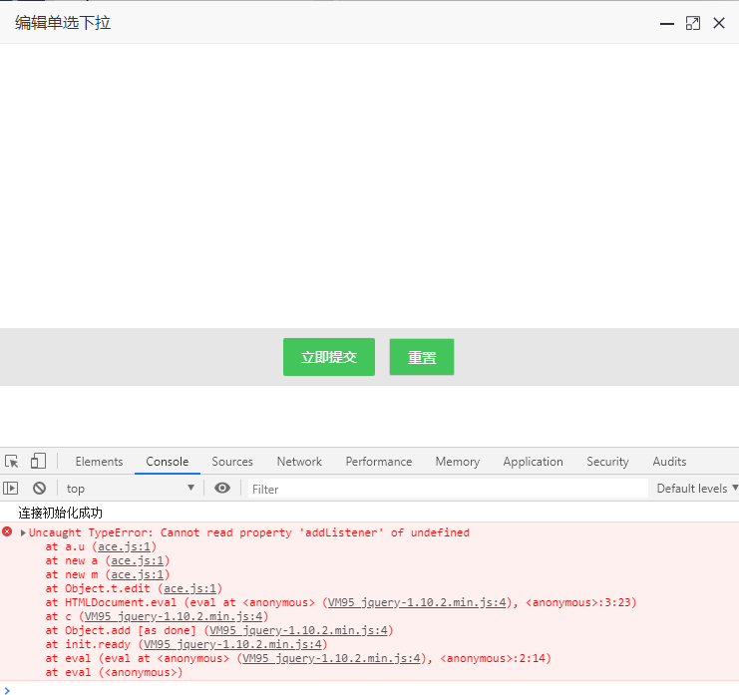Click the eye live expression icon

tap(222, 489)
